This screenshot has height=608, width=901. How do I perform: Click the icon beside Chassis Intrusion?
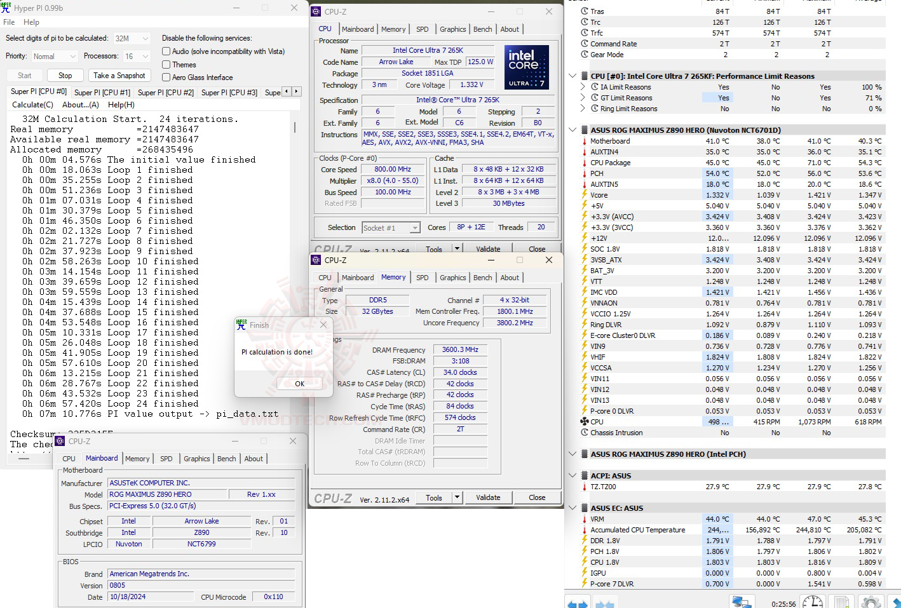click(585, 433)
